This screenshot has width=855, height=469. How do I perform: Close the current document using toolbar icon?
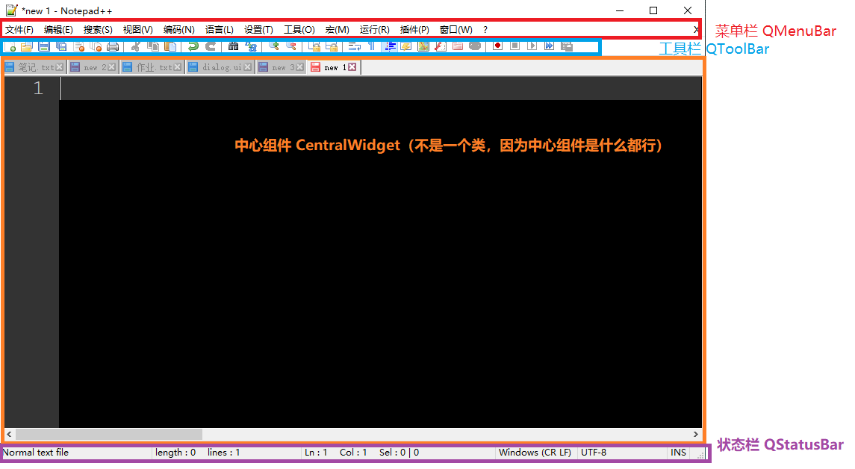tap(78, 47)
